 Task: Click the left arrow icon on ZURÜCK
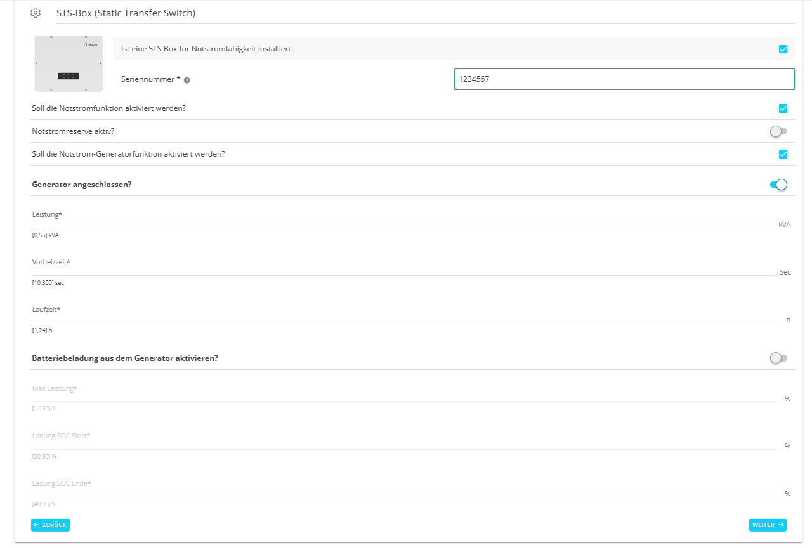coord(37,525)
